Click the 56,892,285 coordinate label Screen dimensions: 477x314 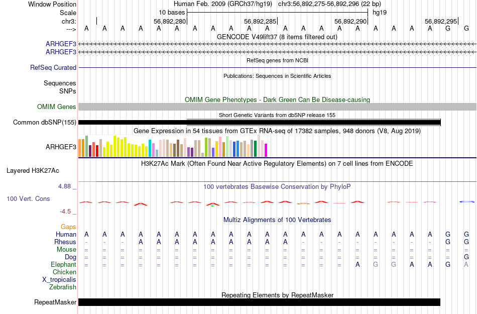pos(260,21)
